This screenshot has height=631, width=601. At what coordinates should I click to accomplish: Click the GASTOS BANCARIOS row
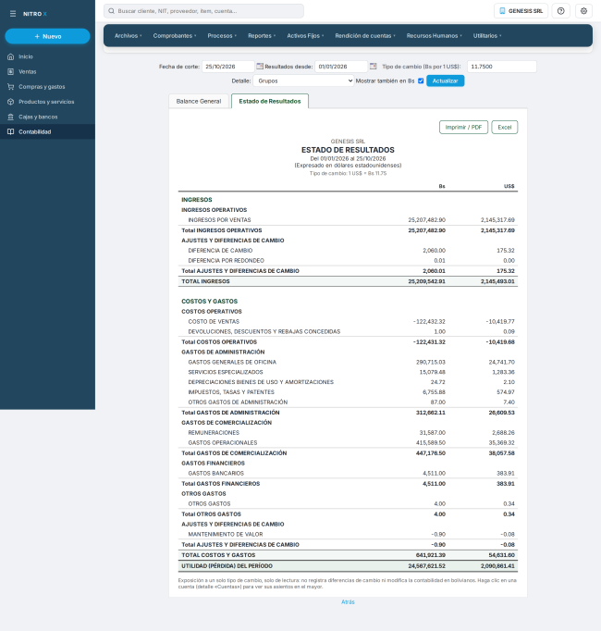(x=348, y=474)
